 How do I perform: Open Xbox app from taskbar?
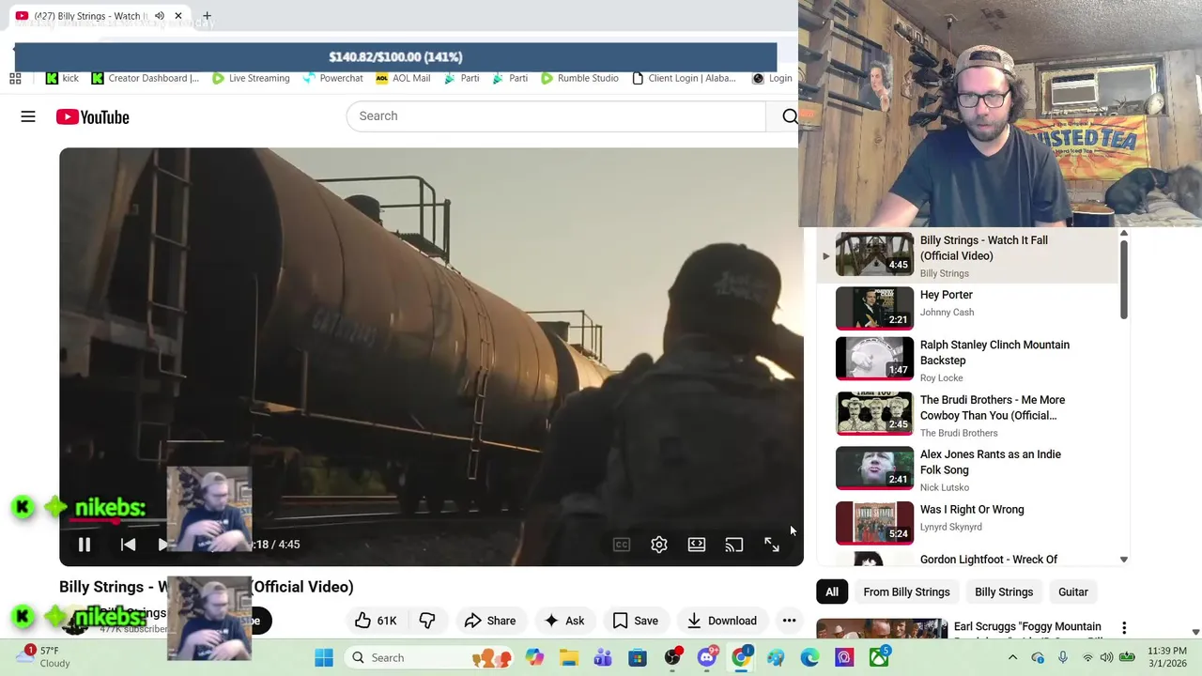pos(879,657)
